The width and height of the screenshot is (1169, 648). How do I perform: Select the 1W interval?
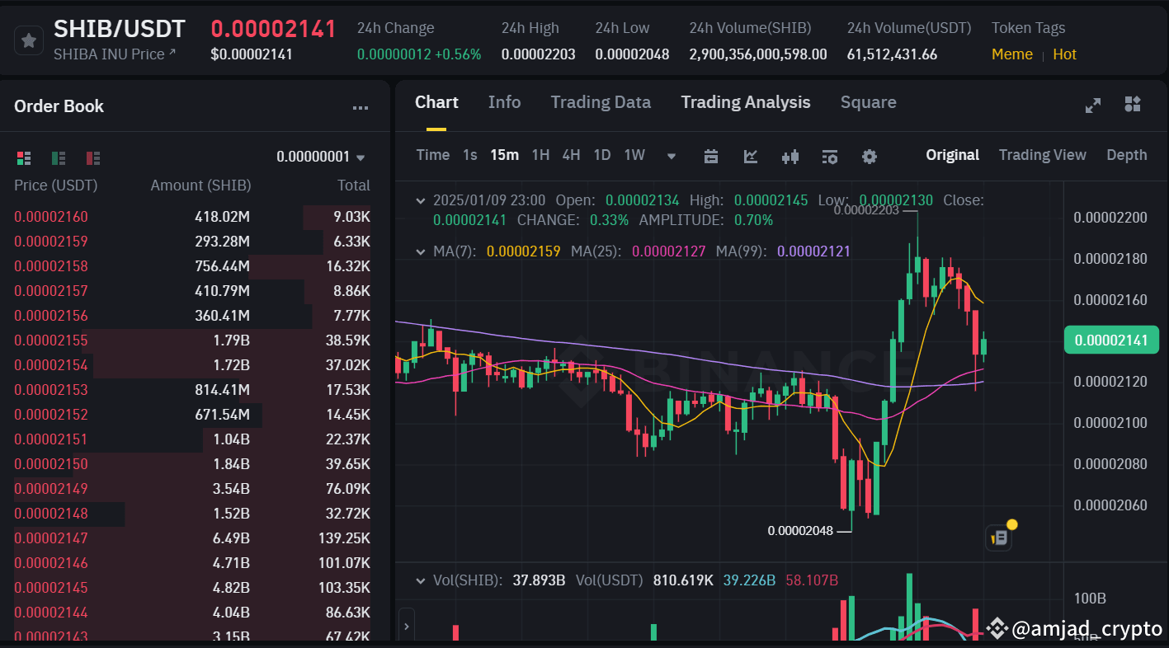coord(634,155)
